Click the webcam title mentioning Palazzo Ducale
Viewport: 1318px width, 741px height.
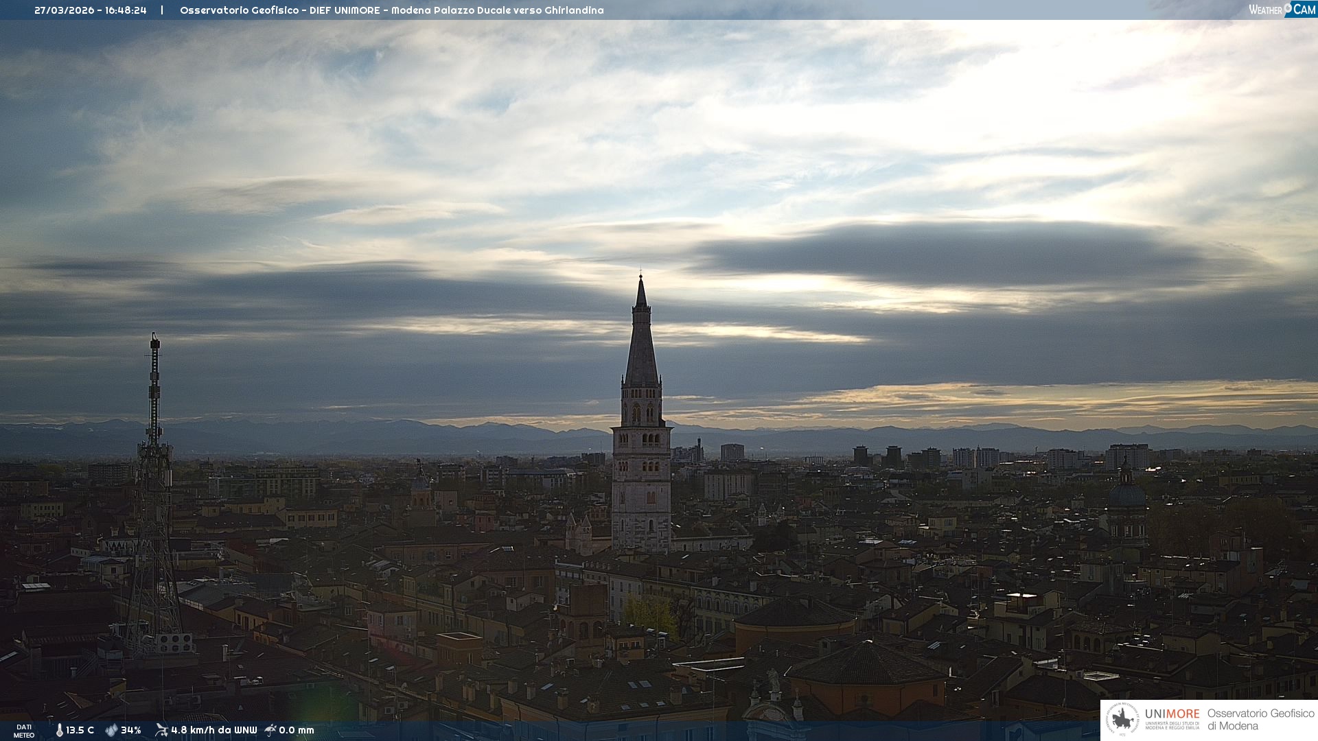click(x=391, y=10)
